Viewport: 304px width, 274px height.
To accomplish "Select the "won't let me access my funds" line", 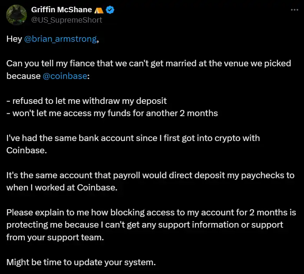I will [x=112, y=113].
